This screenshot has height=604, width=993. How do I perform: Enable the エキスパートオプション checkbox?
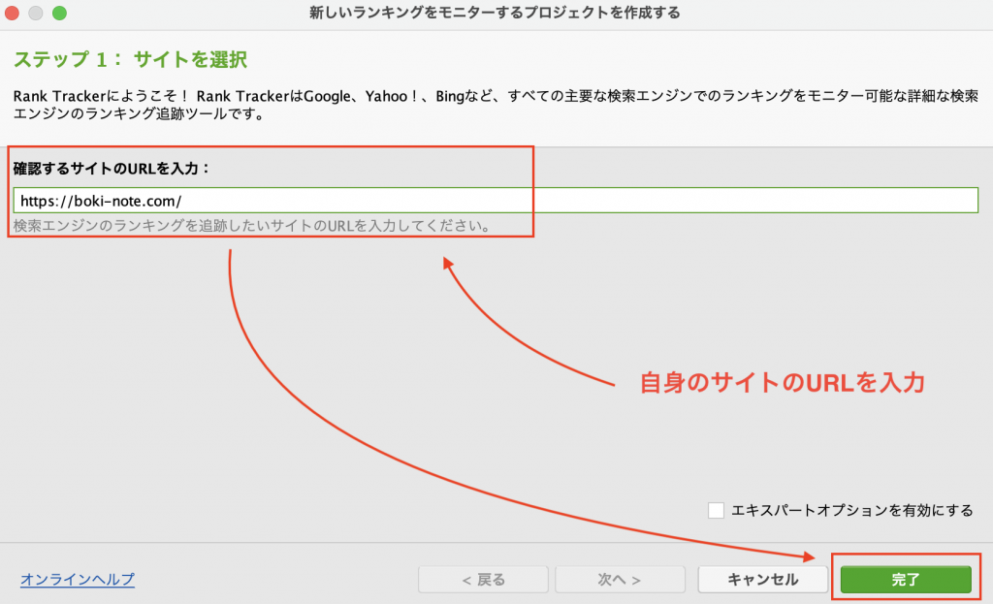(716, 510)
